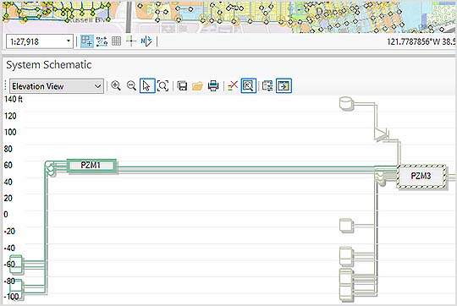Select the green well symbol near -60
The height and width of the screenshot is (306, 457).
(16, 265)
